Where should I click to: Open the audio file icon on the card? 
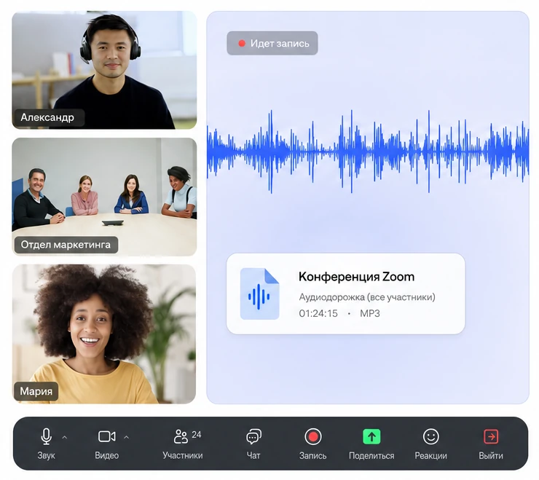tap(259, 294)
